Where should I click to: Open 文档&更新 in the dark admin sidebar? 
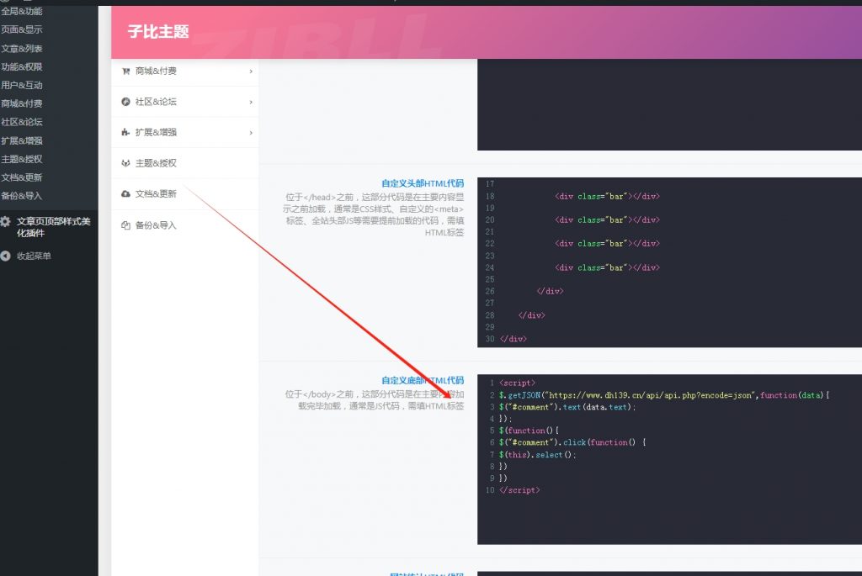click(x=22, y=177)
